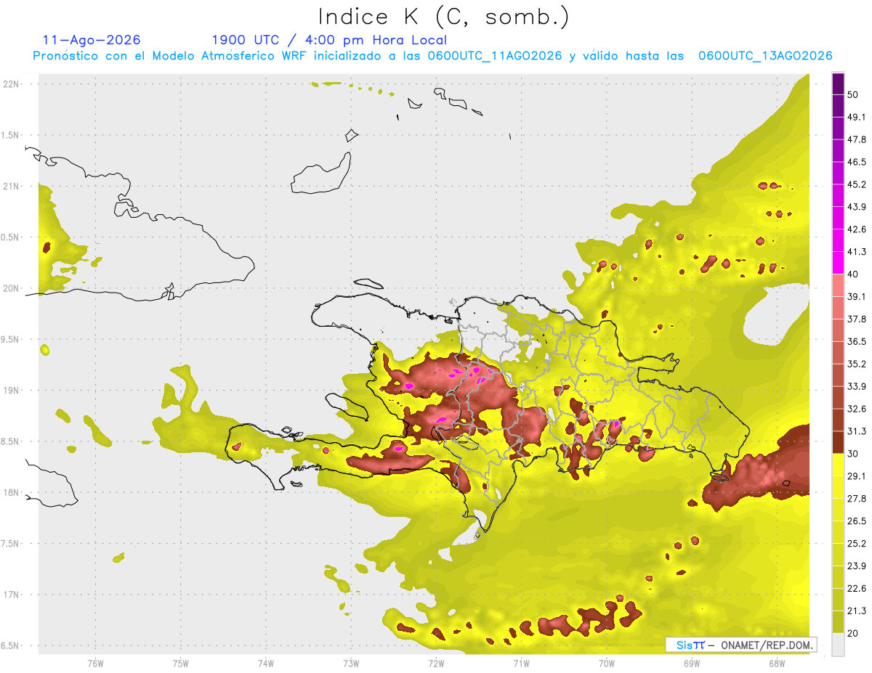Screen dimensions: 872x673
Task: Click the "71W" longitude axis label
Action: [x=521, y=663]
